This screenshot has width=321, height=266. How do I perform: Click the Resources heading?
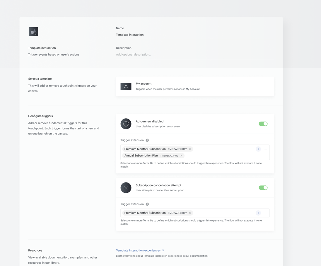tap(35, 250)
